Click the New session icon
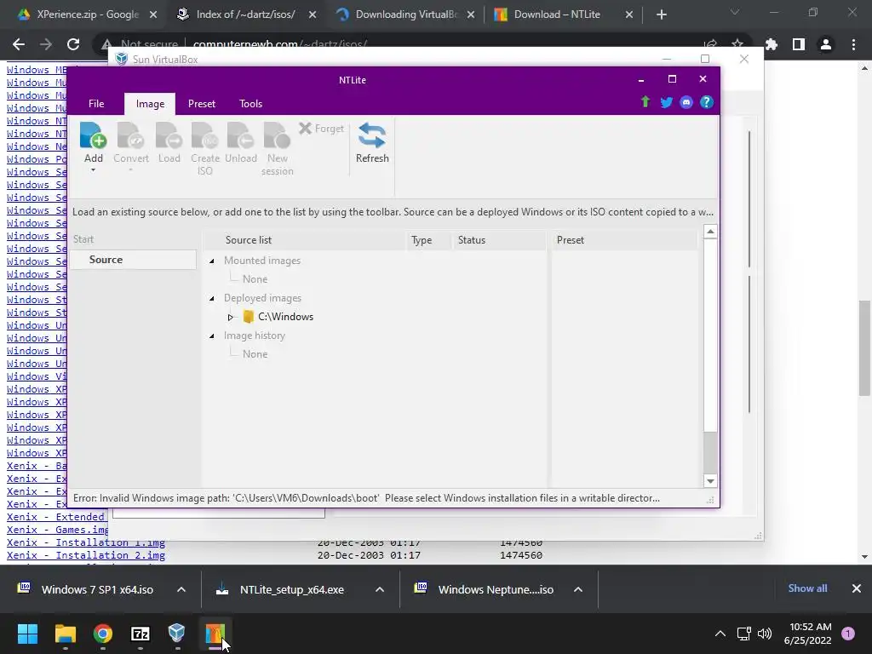Viewport: 872px width, 654px height. 277,136
